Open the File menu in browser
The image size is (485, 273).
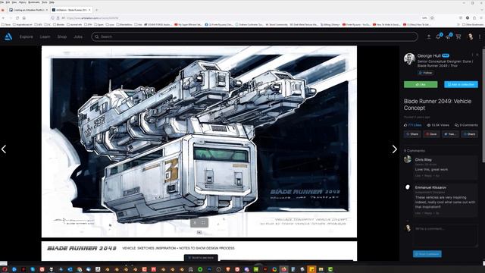pos(2,2)
